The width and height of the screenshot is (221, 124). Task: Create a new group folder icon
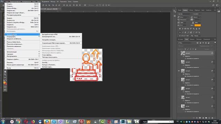[x=206, y=118]
